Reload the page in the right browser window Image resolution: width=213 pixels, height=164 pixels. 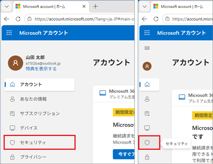(x=156, y=19)
